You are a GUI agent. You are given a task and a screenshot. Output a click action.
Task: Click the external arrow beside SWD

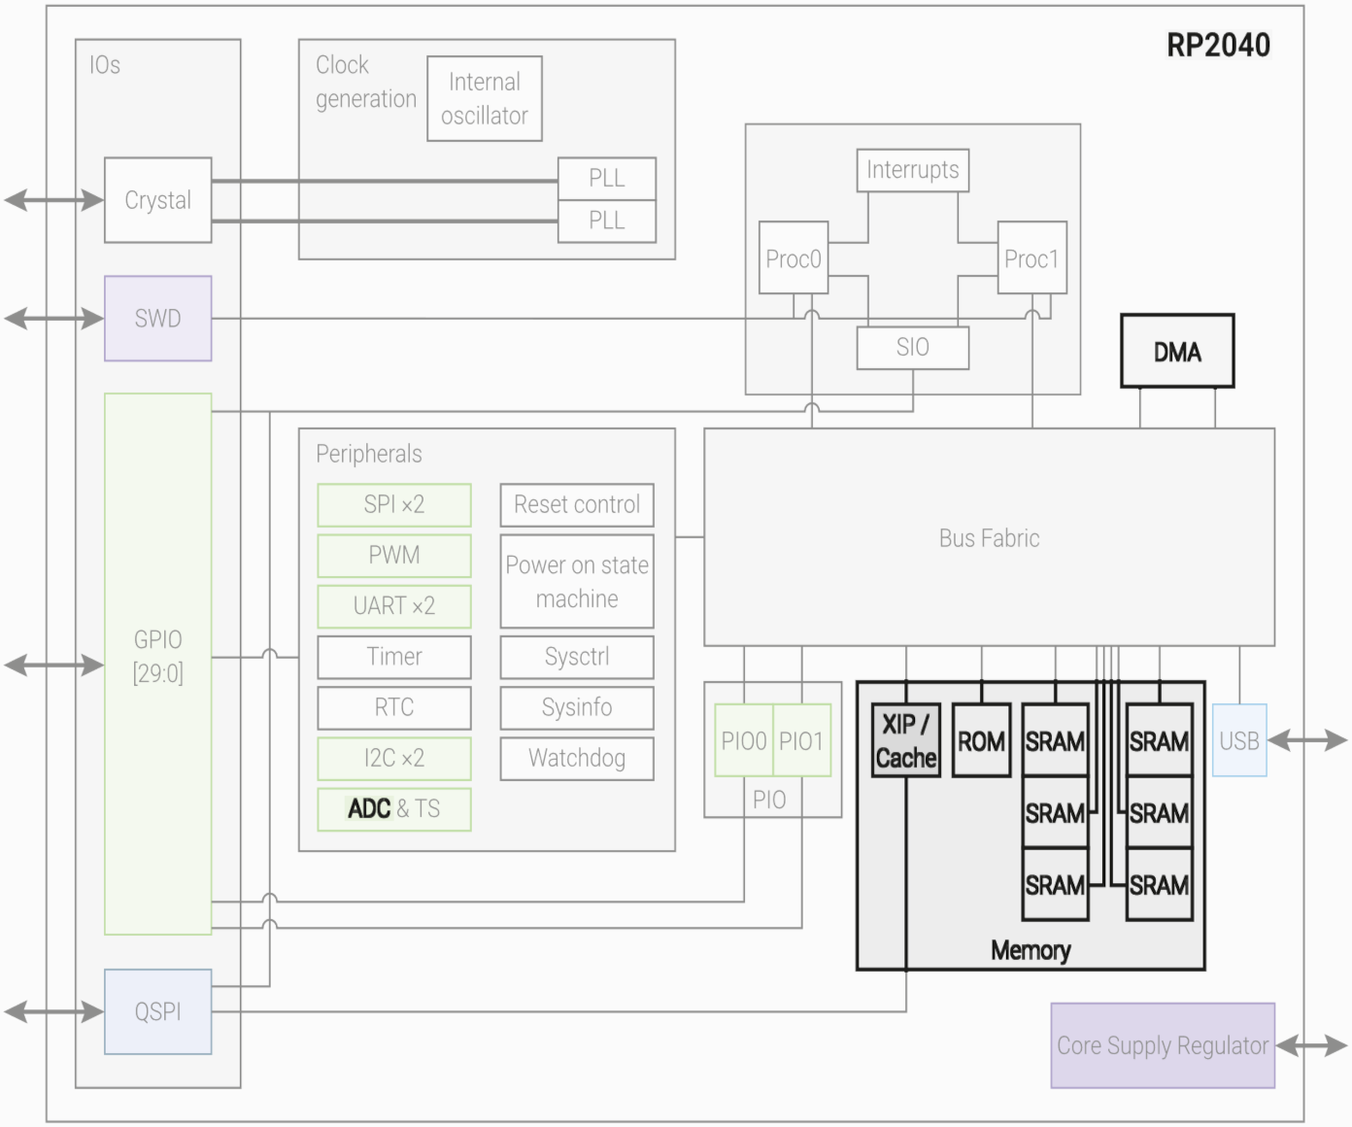tap(53, 319)
